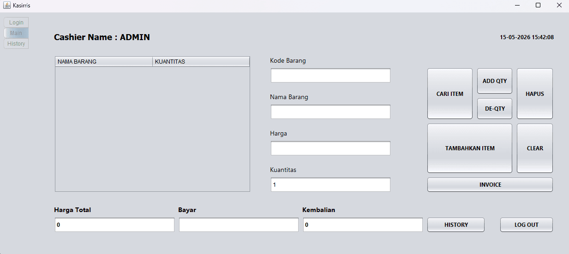Switch to the Login tab
Screen dimensions: 569x254
coord(16,23)
